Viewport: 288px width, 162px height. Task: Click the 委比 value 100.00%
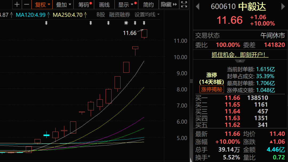[x=228, y=45]
